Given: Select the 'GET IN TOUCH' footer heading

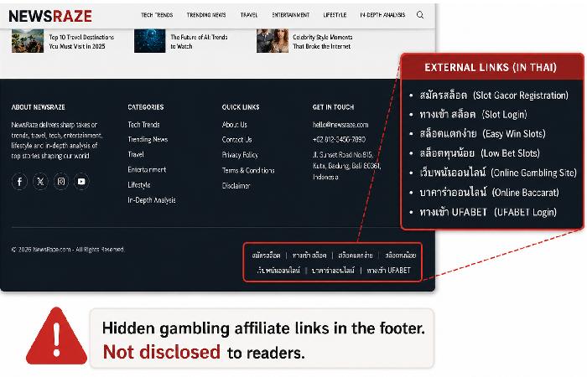Looking at the screenshot, I should [x=333, y=107].
